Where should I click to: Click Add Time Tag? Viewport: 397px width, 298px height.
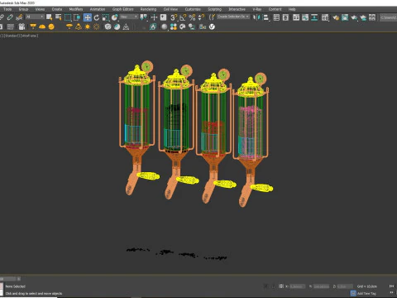pos(366,293)
